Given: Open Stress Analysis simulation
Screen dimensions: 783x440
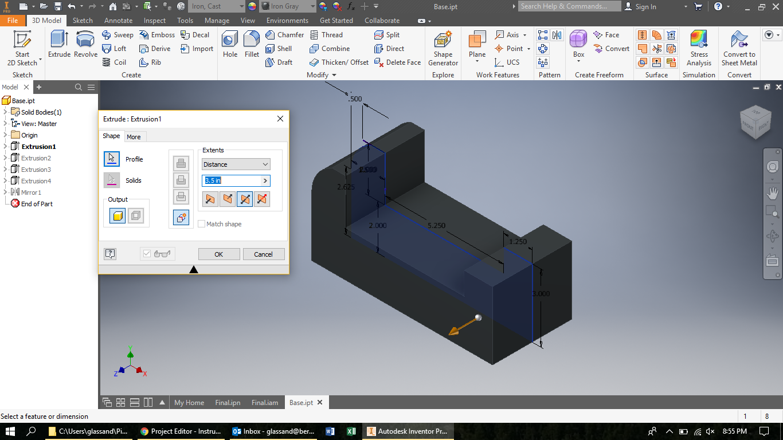Looking at the screenshot, I should (x=699, y=49).
